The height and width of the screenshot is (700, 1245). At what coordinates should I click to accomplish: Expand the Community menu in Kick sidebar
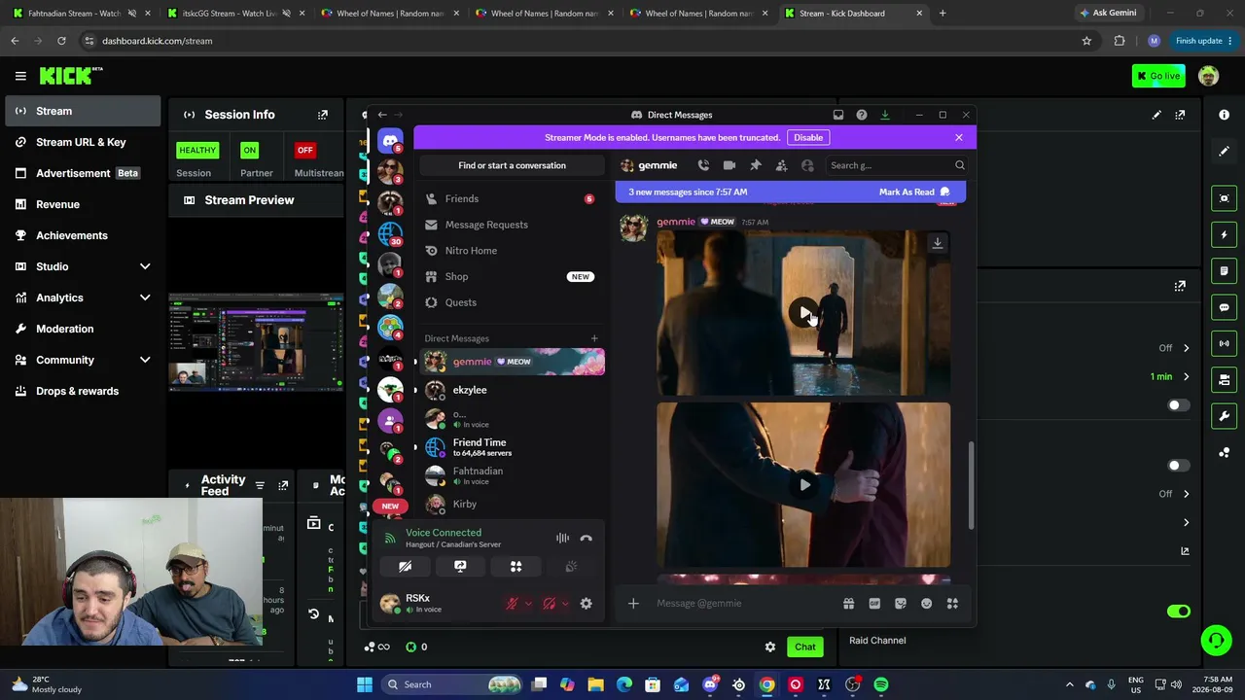click(145, 360)
